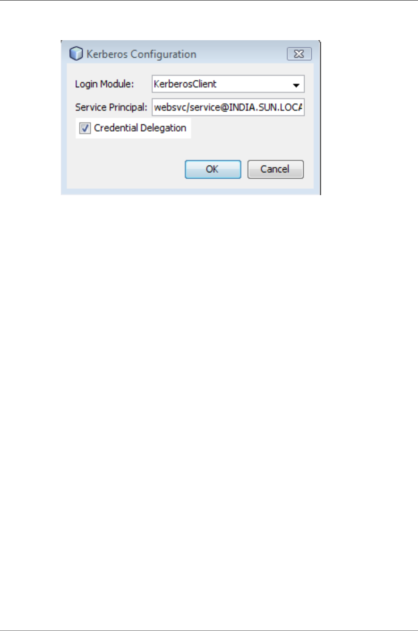Viewport: 418px width, 631px height.
Task: Dismiss the dialog with the Cancel button
Action: 276,169
